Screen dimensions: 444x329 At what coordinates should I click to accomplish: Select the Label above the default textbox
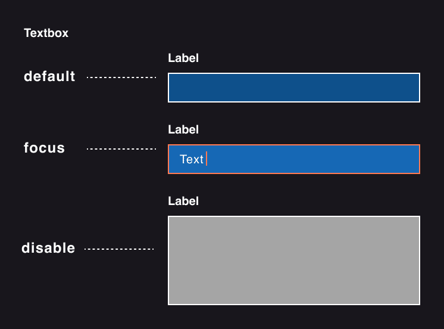pyautogui.click(x=183, y=58)
